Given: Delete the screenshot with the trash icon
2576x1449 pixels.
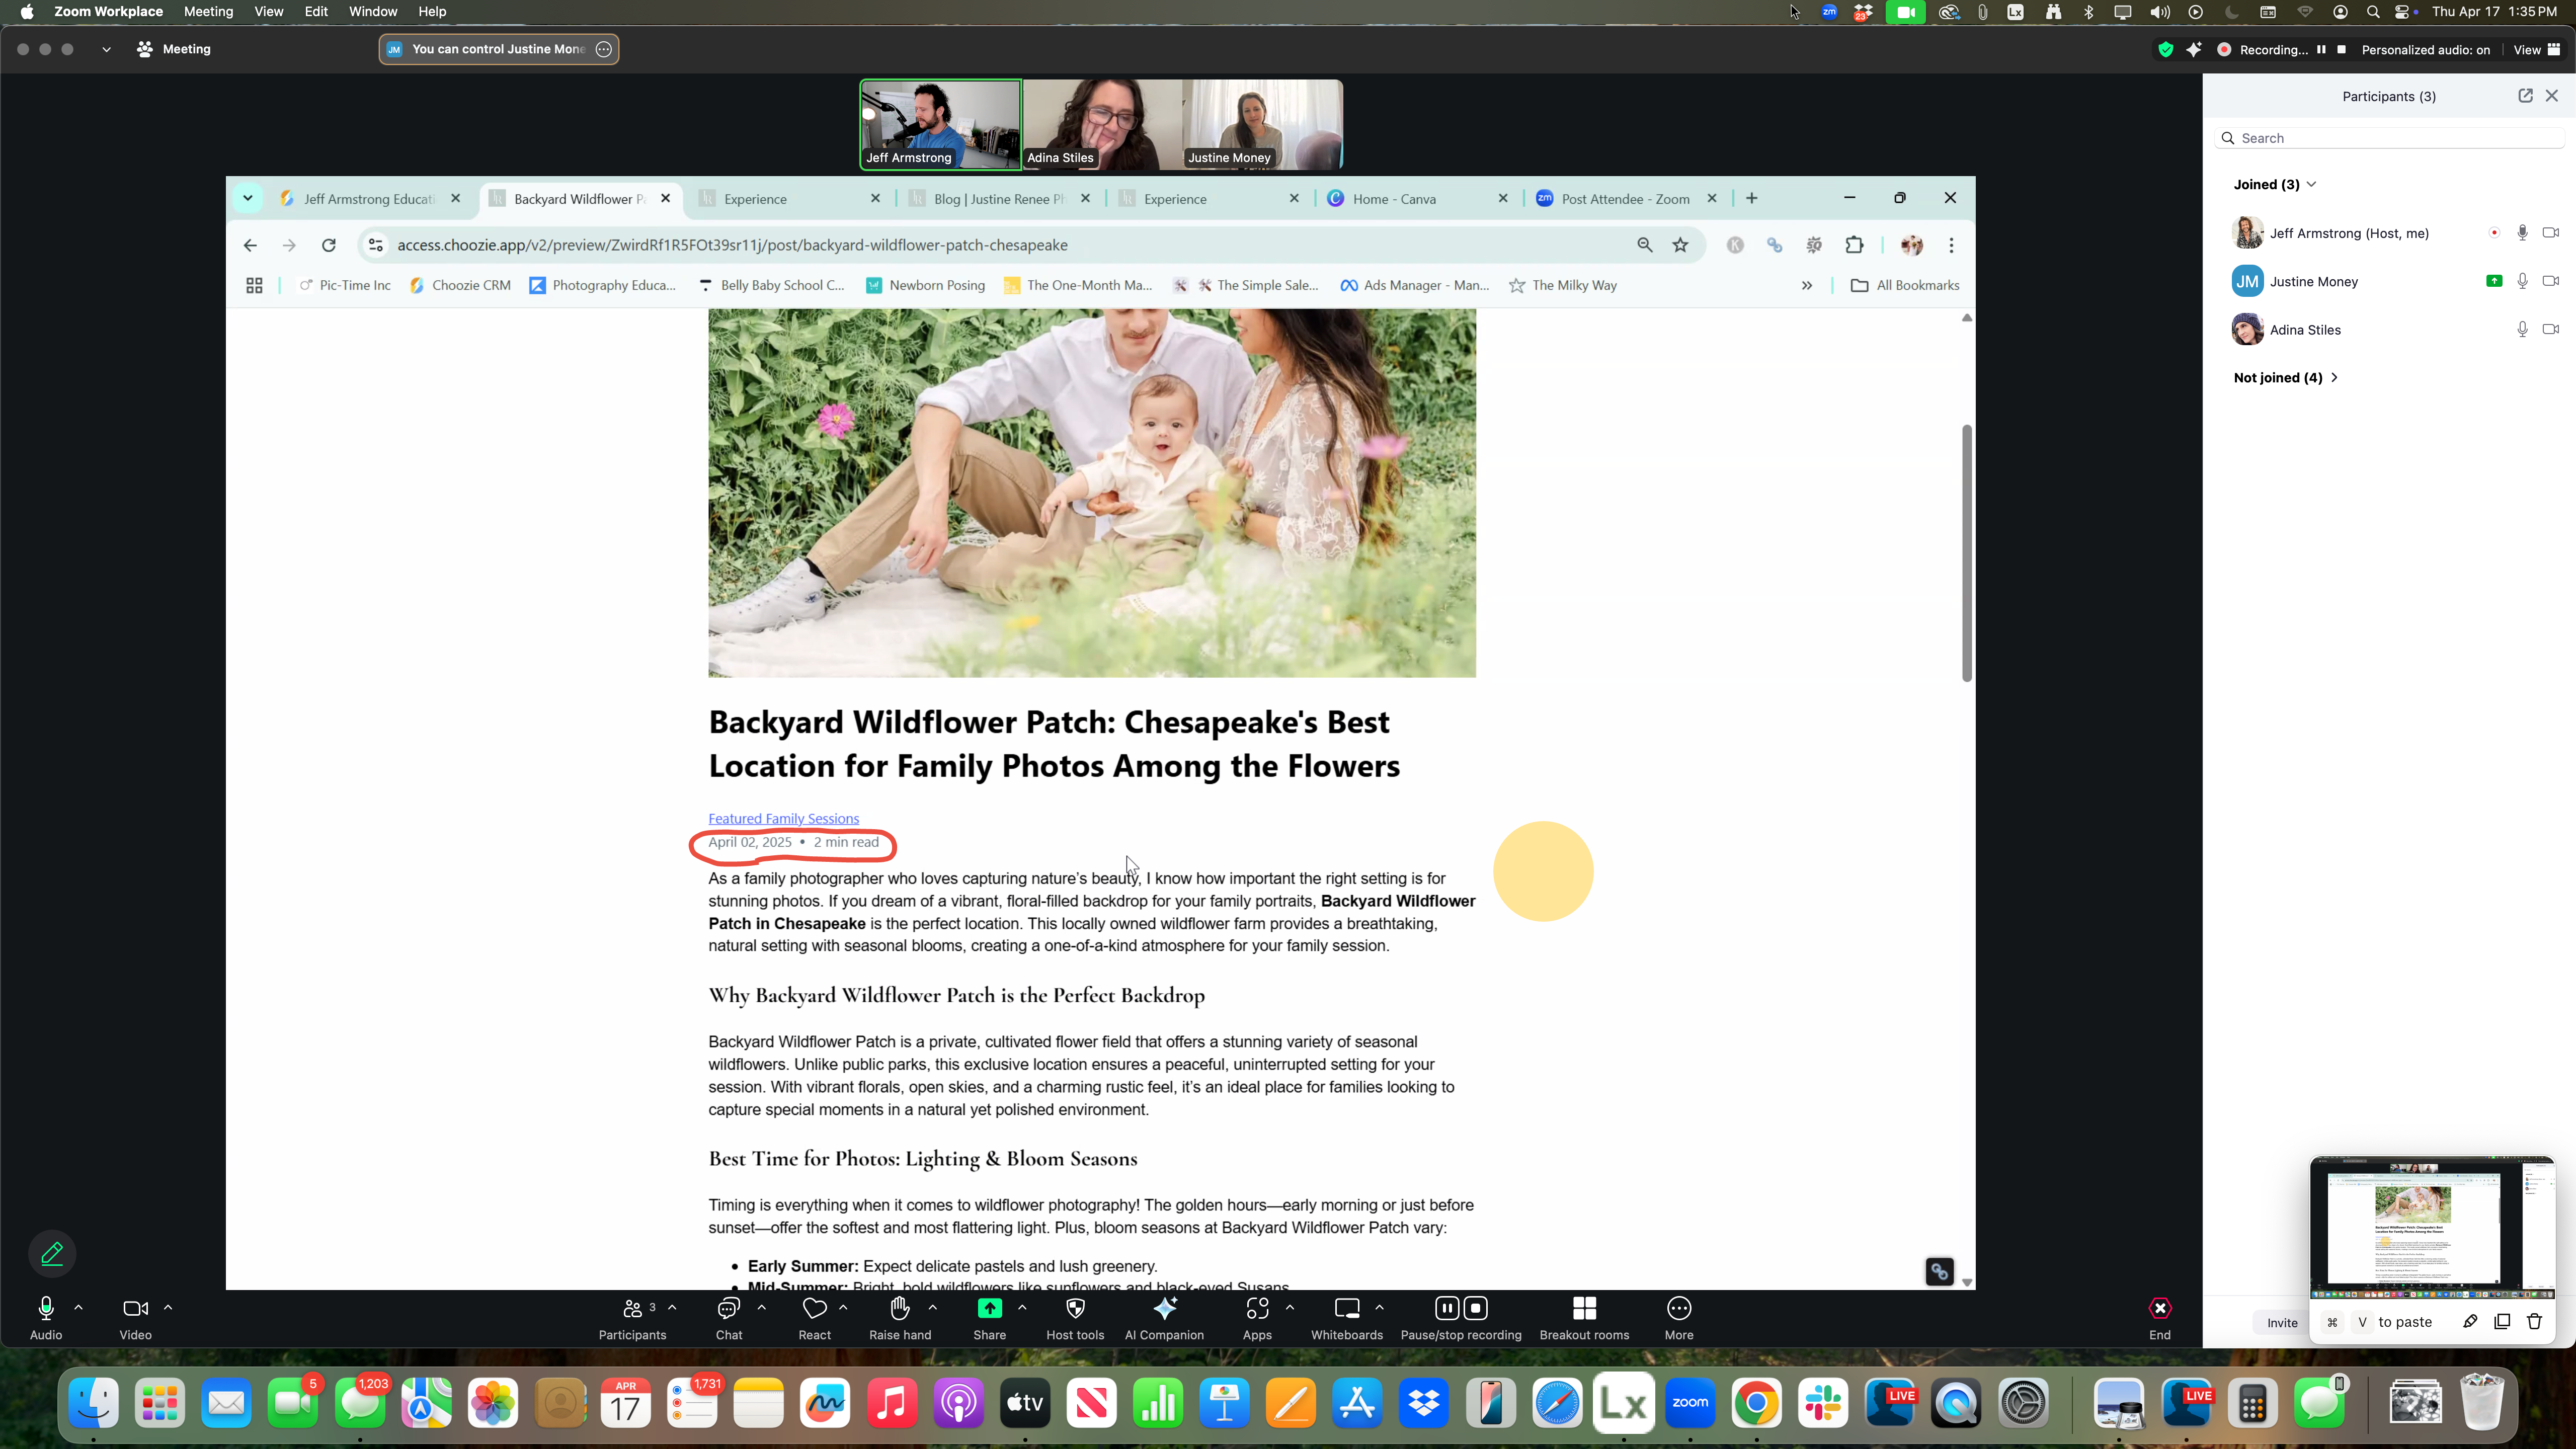Looking at the screenshot, I should pos(2534,1322).
